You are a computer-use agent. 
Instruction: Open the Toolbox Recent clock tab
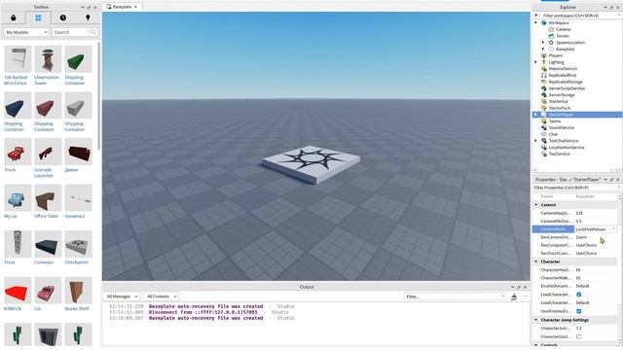pos(62,17)
